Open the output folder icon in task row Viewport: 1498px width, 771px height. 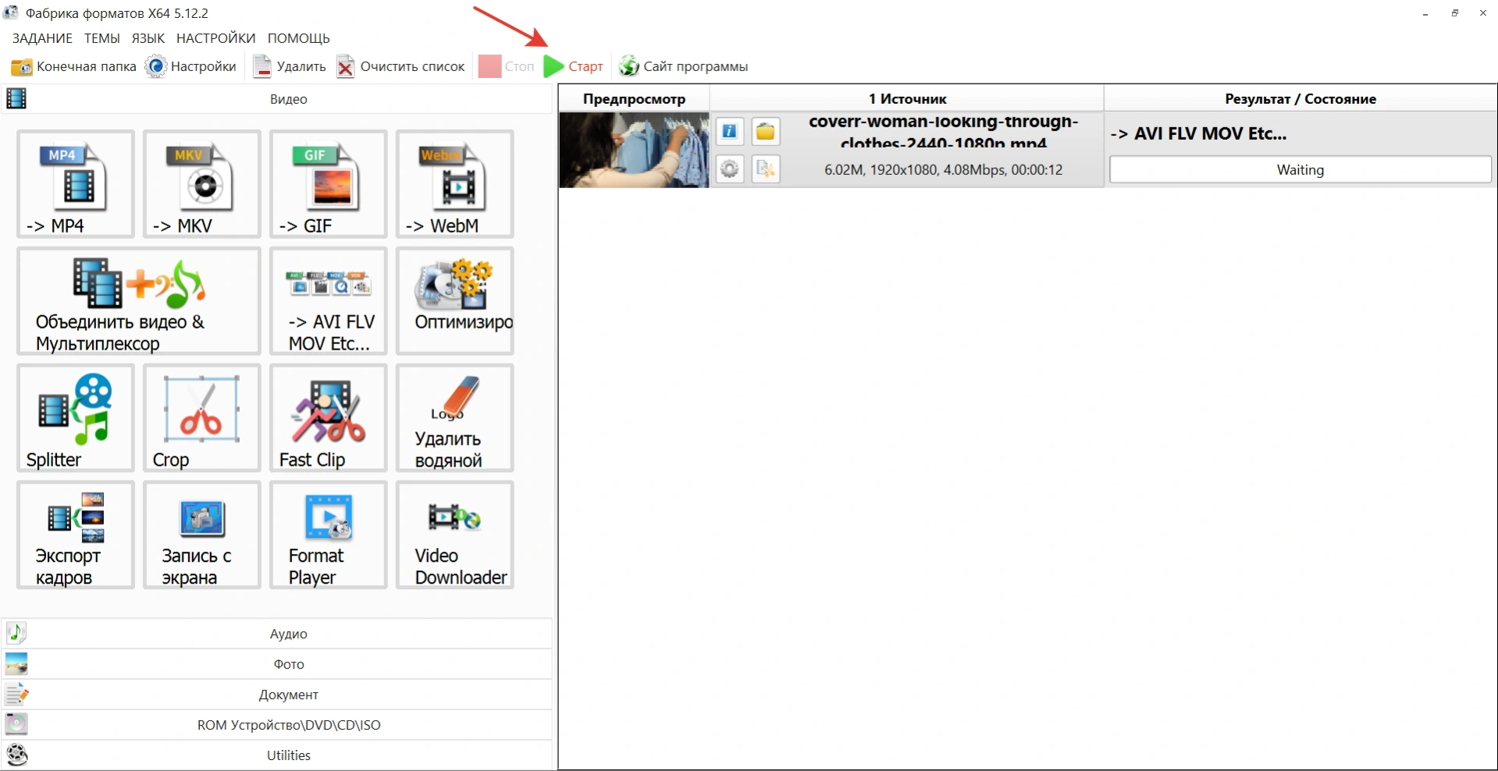765,131
